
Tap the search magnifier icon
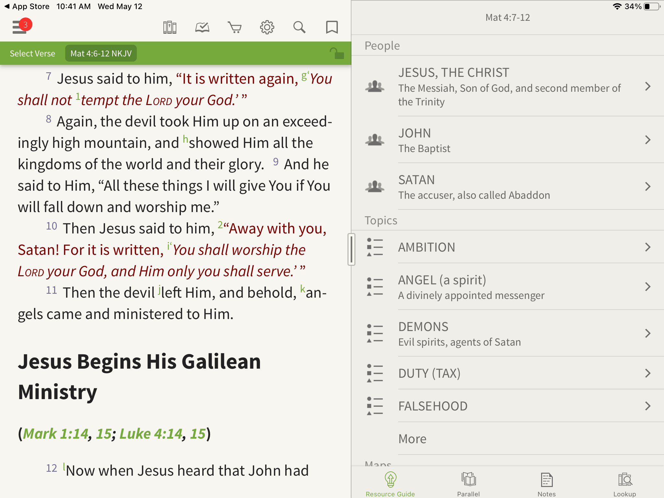(299, 27)
